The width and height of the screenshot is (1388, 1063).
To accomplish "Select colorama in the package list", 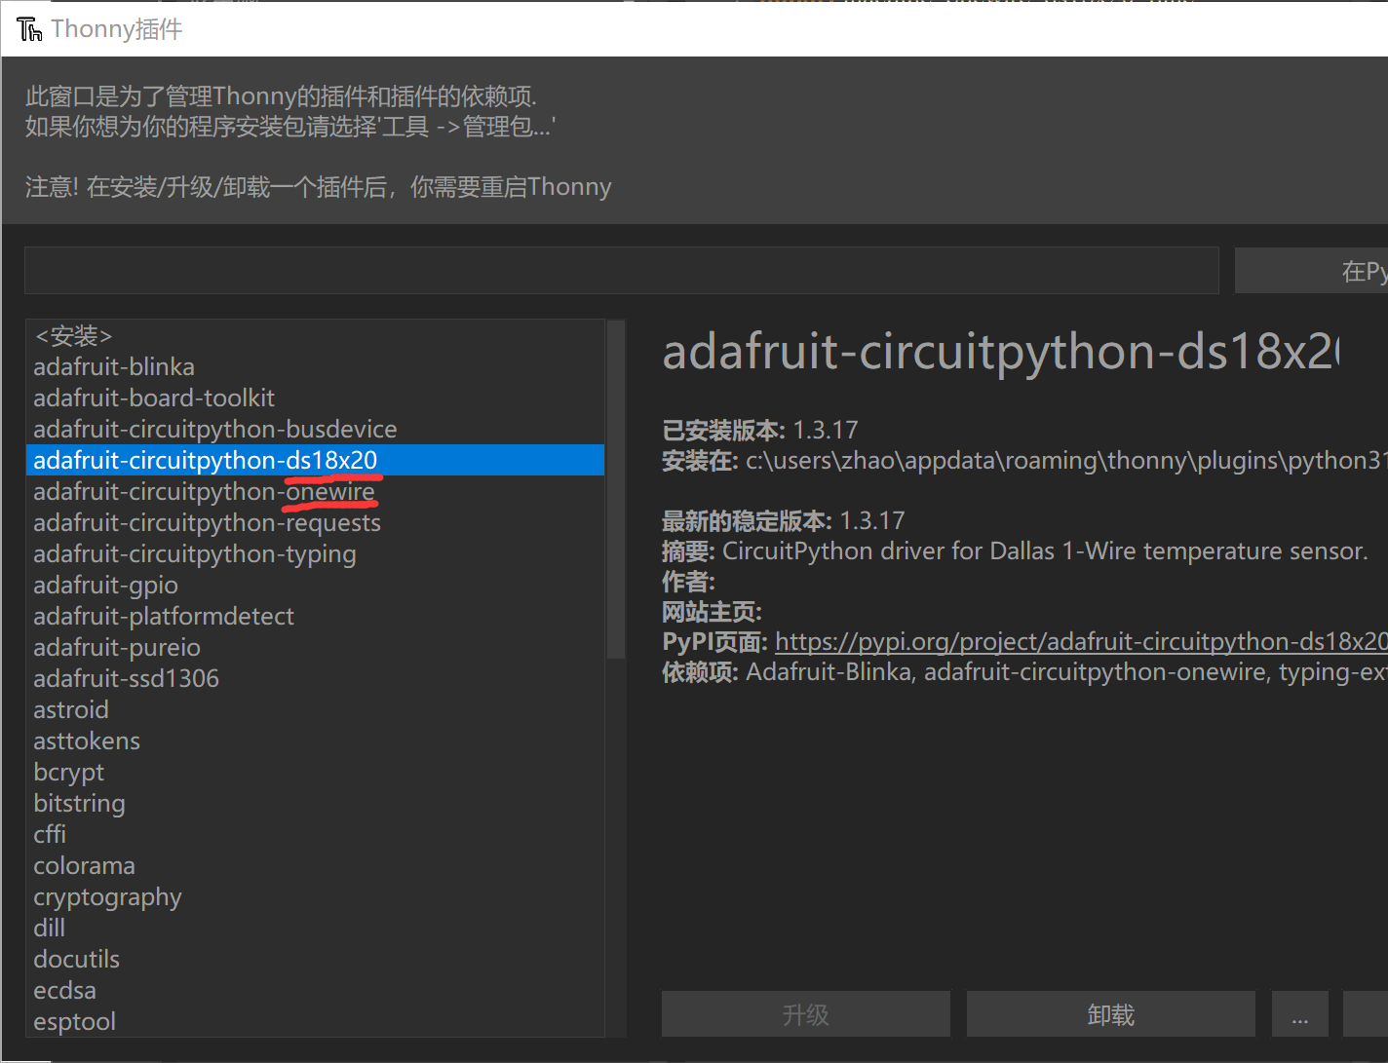I will [x=316, y=865].
